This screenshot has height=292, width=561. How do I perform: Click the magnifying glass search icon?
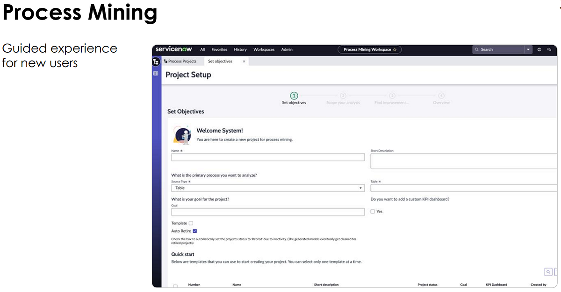[477, 49]
